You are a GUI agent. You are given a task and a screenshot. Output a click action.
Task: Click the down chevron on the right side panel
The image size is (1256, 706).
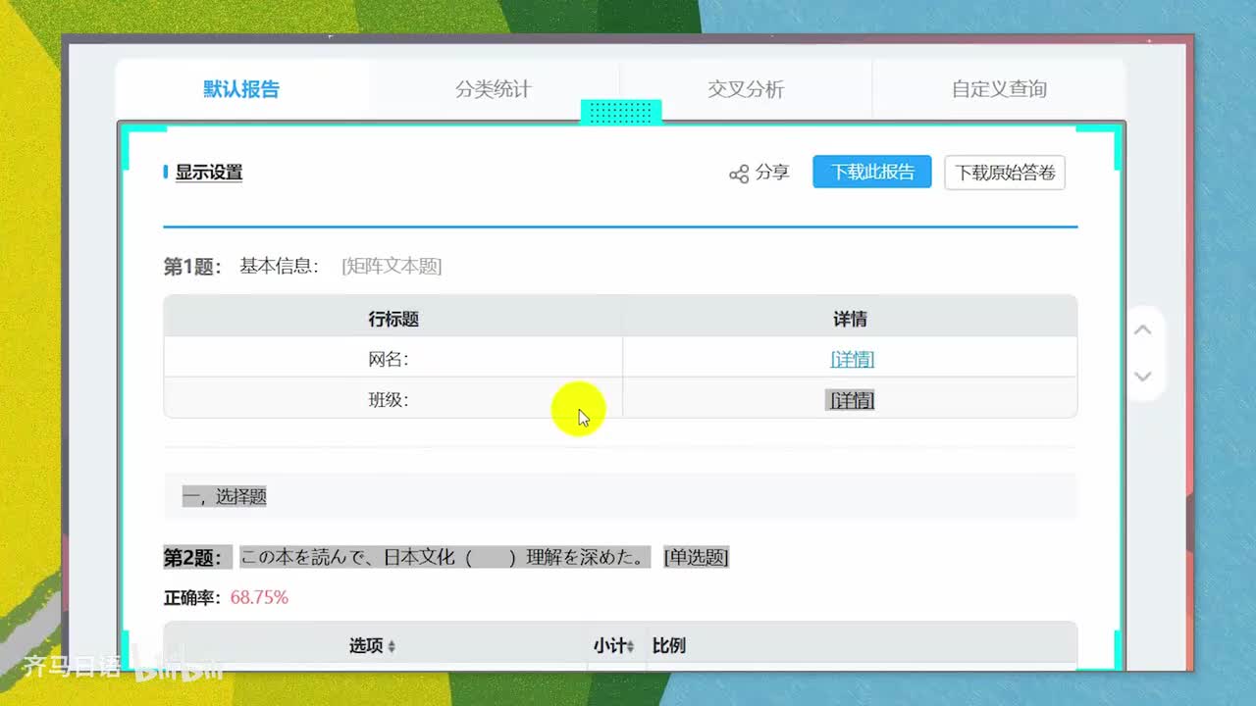click(1142, 376)
